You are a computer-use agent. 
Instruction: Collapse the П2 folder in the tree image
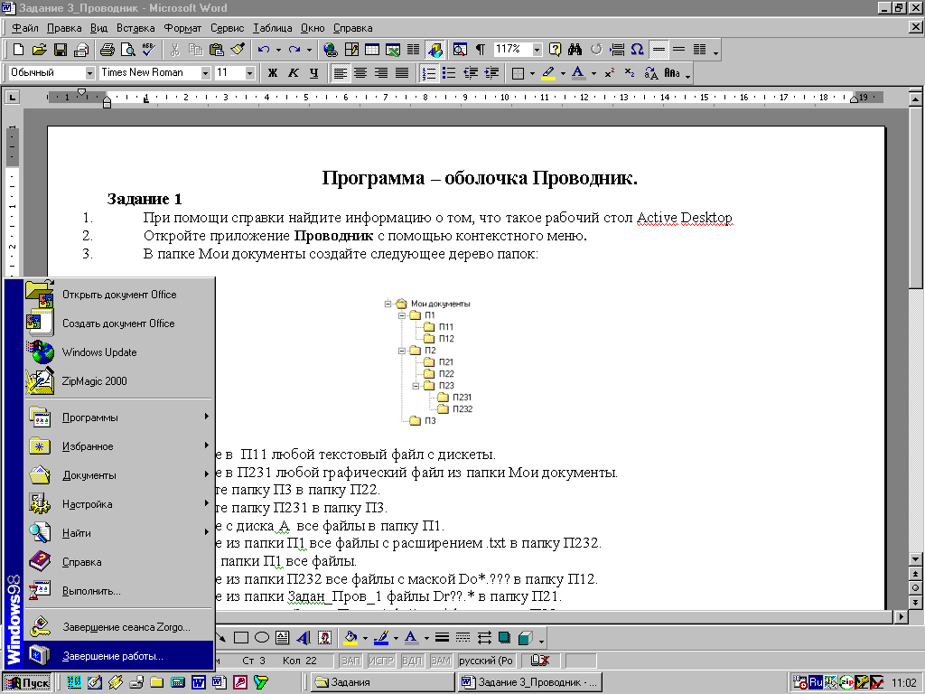[402, 351]
